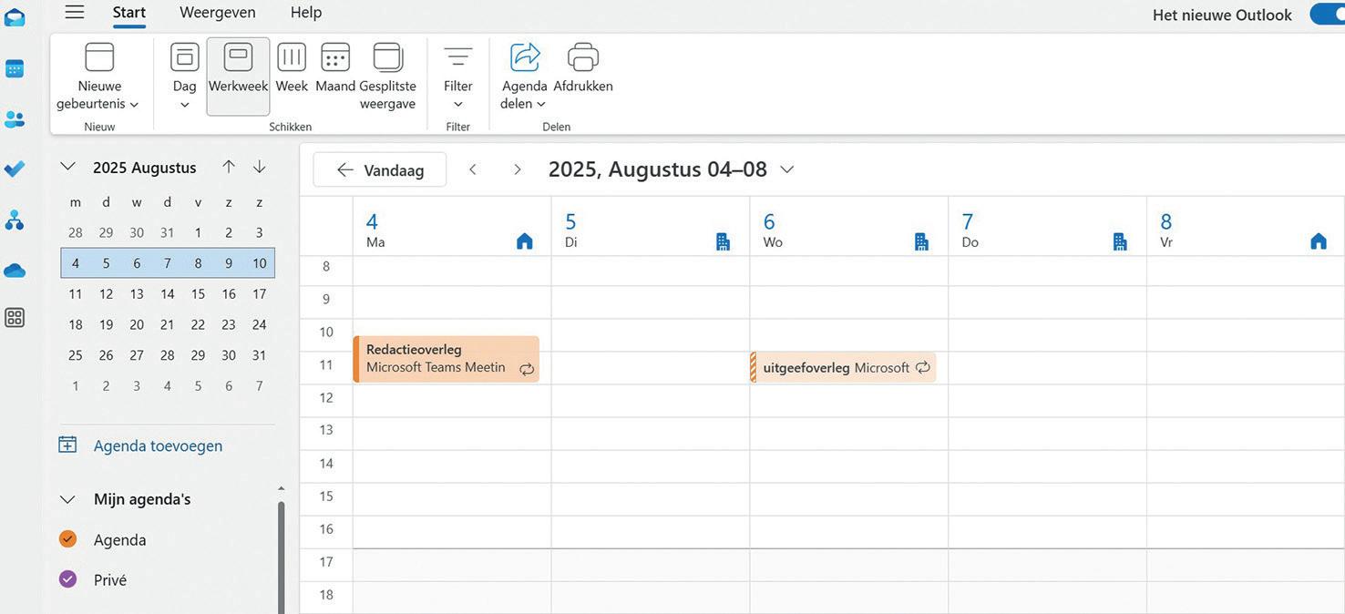Select 12 in the mini calendar

click(x=106, y=293)
